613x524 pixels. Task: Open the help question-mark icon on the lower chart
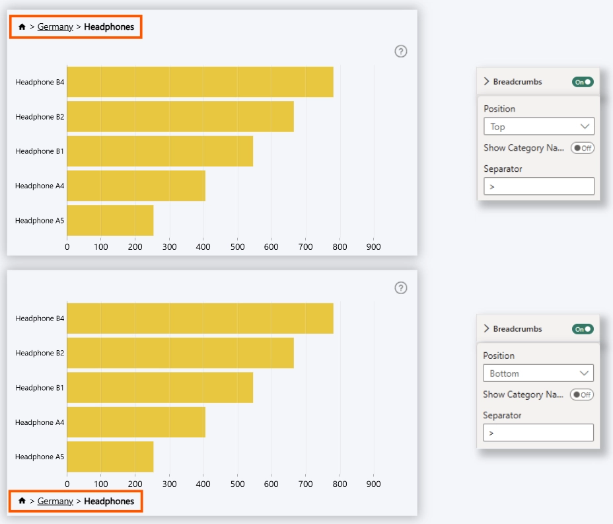pos(400,287)
